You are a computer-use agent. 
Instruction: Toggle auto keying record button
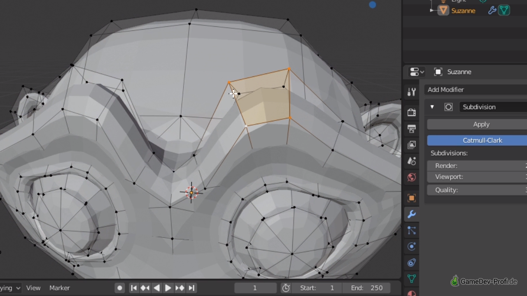(120, 288)
